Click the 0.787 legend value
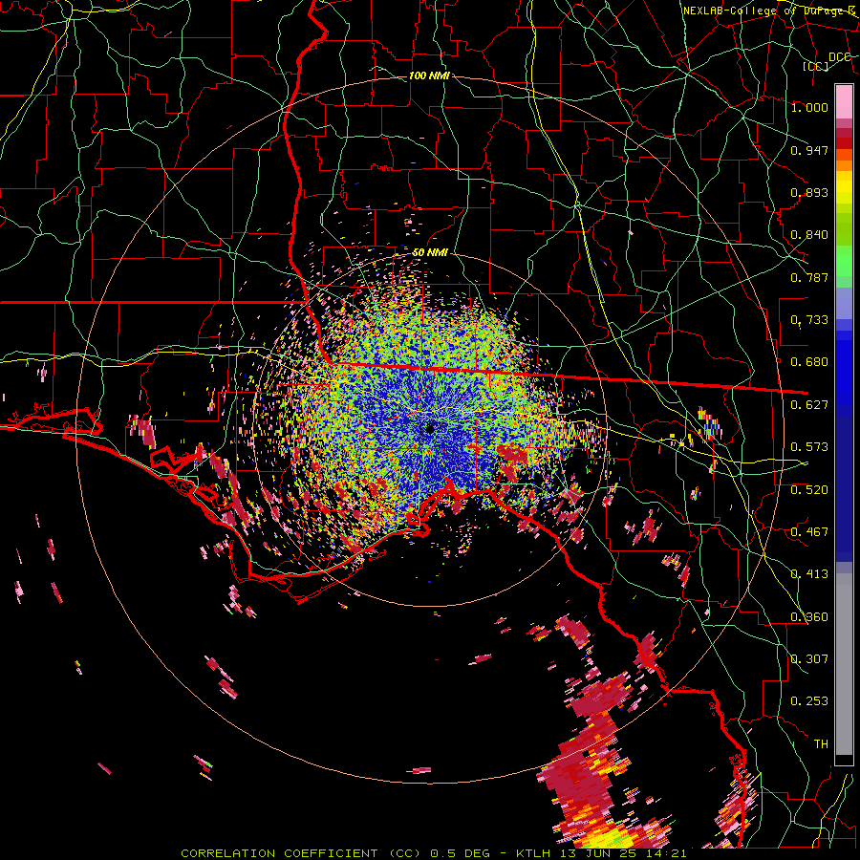 (x=809, y=277)
